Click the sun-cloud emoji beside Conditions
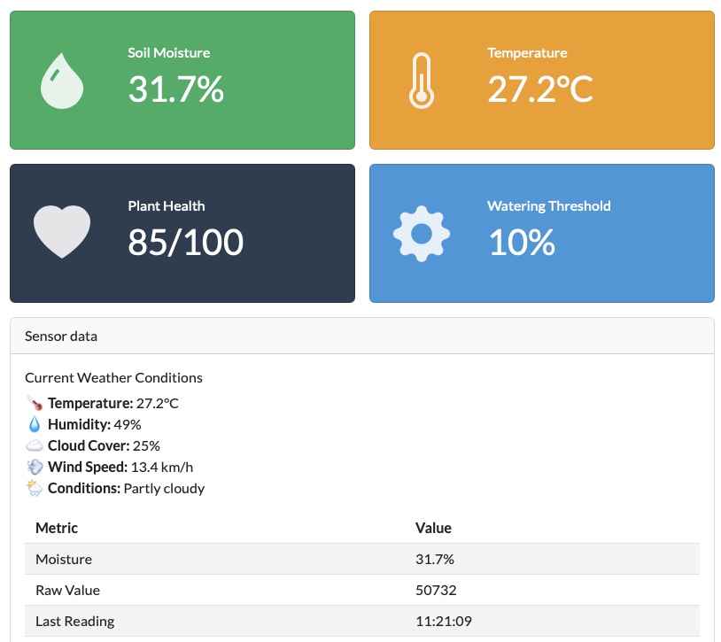 (x=35, y=489)
